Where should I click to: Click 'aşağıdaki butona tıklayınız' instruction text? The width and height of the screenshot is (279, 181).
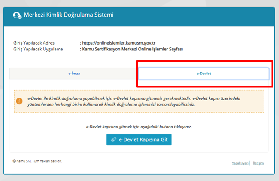(x=139, y=127)
